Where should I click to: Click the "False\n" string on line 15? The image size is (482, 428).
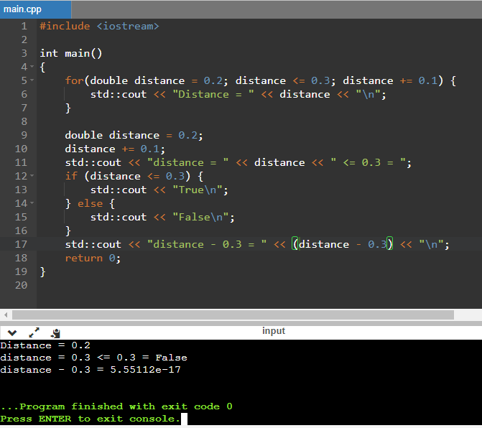(x=200, y=217)
